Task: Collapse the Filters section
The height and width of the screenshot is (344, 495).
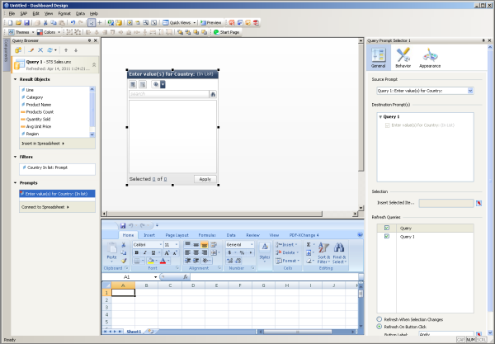Action: click(x=15, y=157)
